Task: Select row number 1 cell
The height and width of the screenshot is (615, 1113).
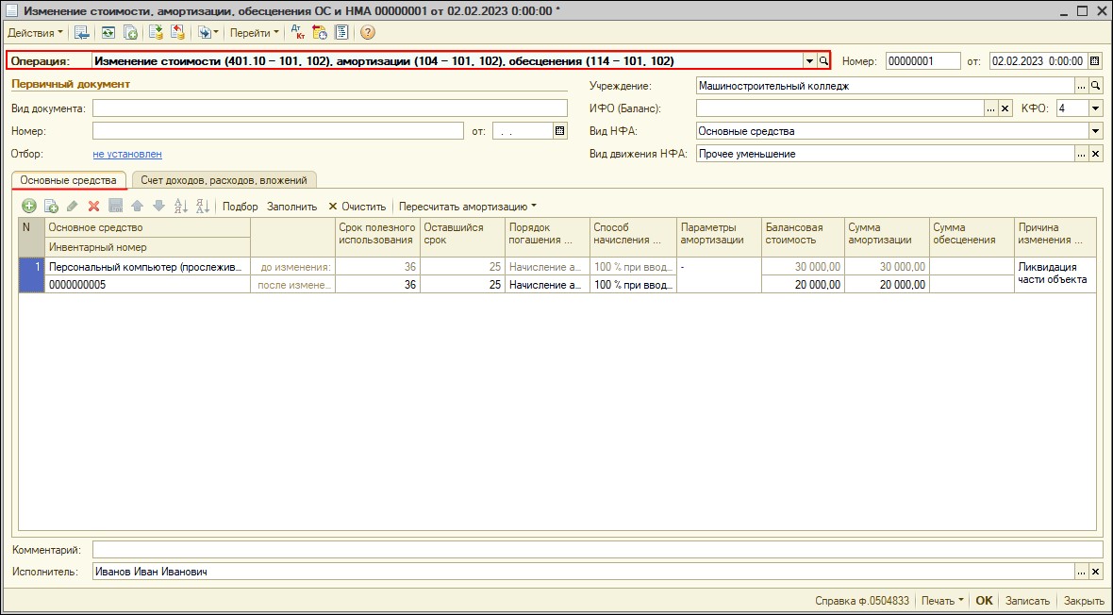Action: 31,275
